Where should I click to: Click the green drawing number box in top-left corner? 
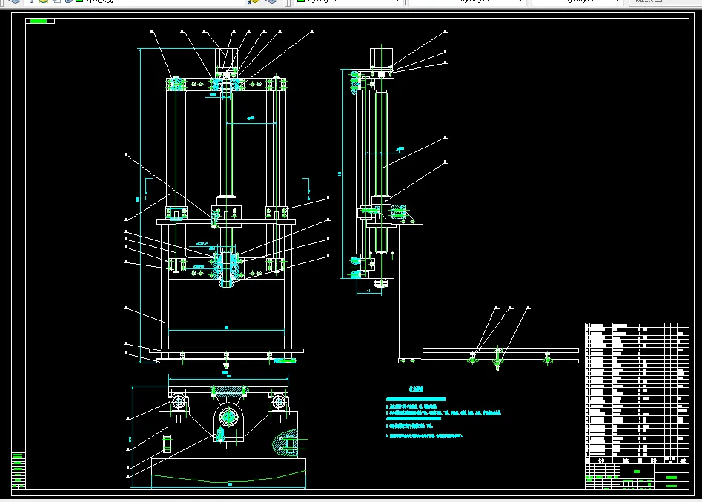40,21
